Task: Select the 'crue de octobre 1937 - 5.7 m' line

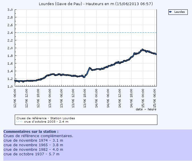Action: 32,154
